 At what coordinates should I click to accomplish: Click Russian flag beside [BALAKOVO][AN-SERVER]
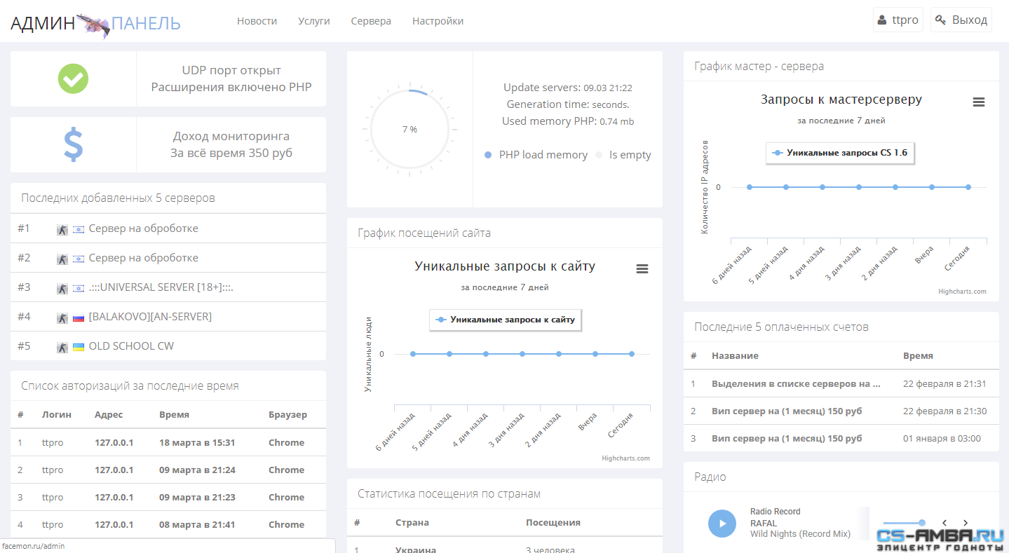[x=78, y=317]
